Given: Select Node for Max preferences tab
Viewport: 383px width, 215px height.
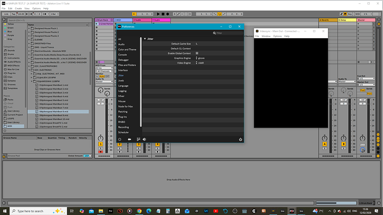Looking at the screenshot, I should tap(125, 106).
